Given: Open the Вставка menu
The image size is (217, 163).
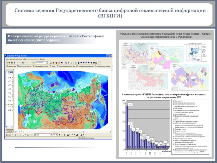Looking at the screenshot, I should [x=20, y=59].
